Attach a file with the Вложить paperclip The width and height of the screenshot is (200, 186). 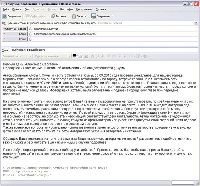(x=58, y=16)
